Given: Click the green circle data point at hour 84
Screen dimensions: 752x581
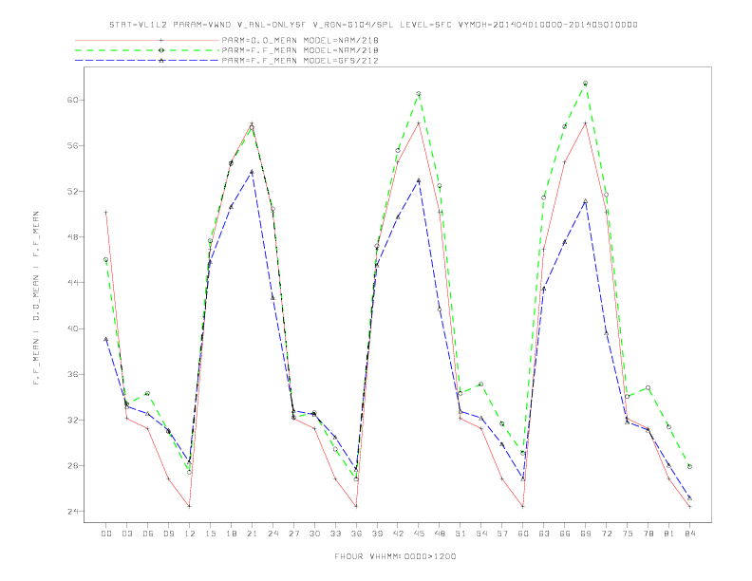Looking at the screenshot, I should click(x=689, y=466).
